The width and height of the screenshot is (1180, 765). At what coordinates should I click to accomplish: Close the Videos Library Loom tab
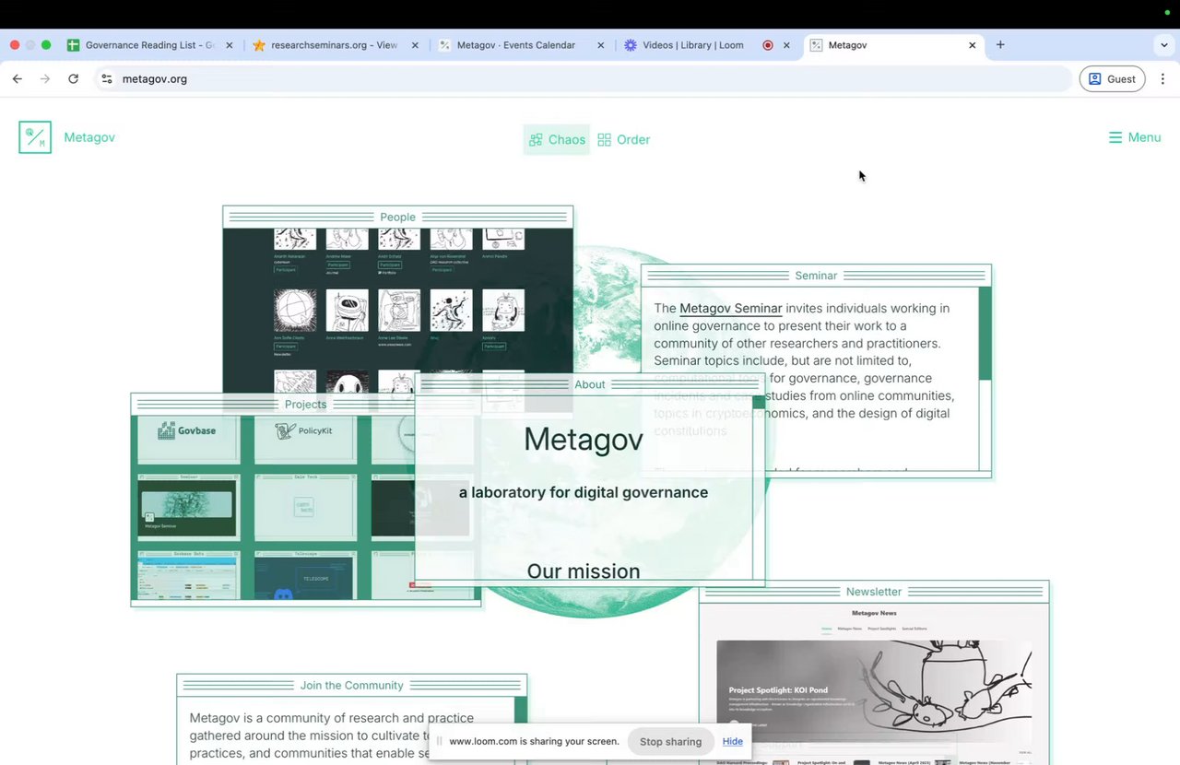pos(786,45)
